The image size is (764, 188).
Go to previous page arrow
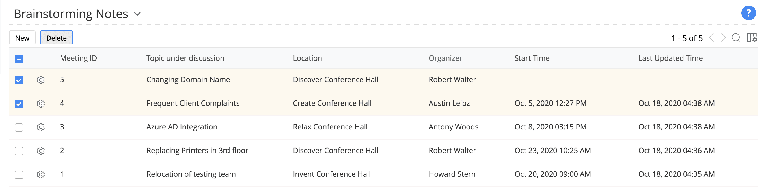[x=711, y=38]
